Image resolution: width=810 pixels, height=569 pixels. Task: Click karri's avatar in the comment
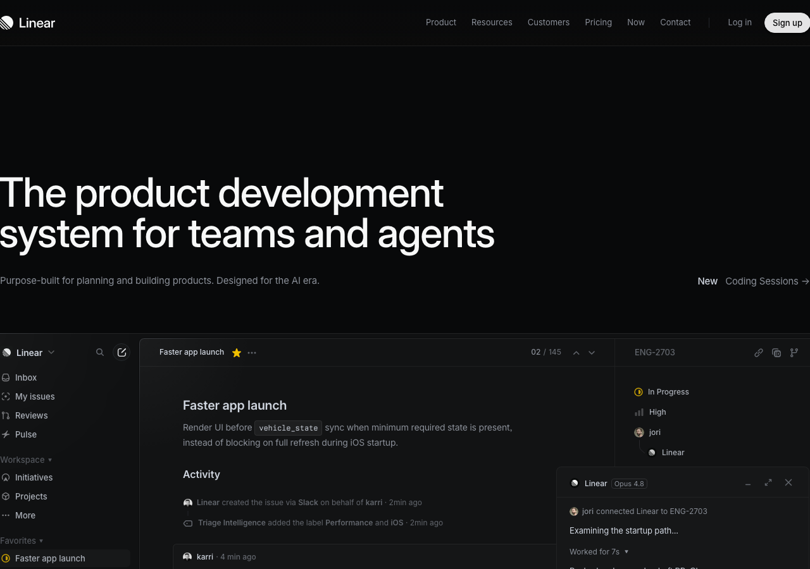point(187,557)
